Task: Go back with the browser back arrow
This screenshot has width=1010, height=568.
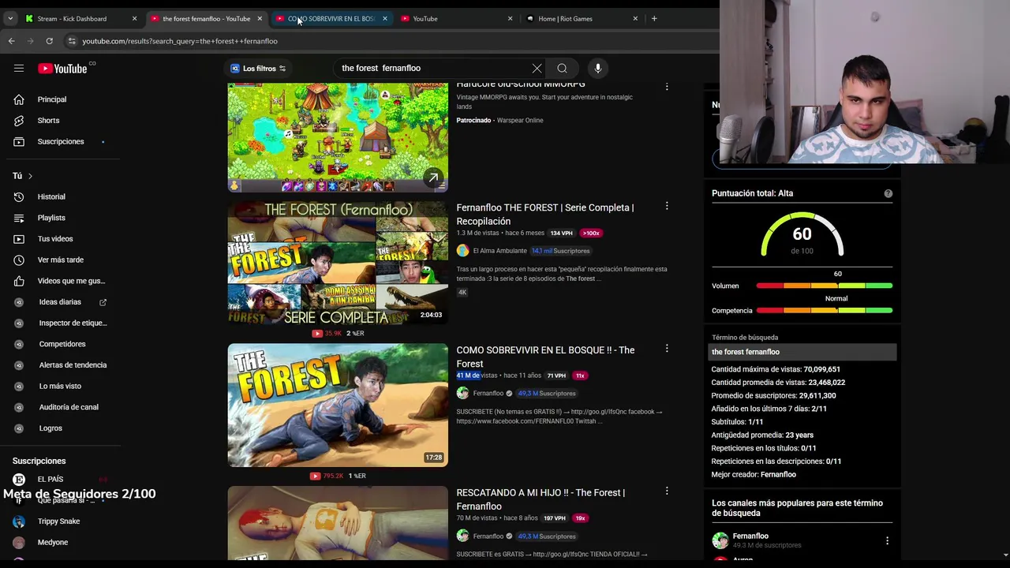Action: tap(11, 41)
